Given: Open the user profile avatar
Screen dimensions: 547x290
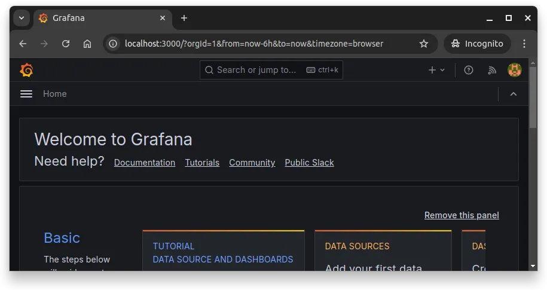Looking at the screenshot, I should [x=515, y=70].
